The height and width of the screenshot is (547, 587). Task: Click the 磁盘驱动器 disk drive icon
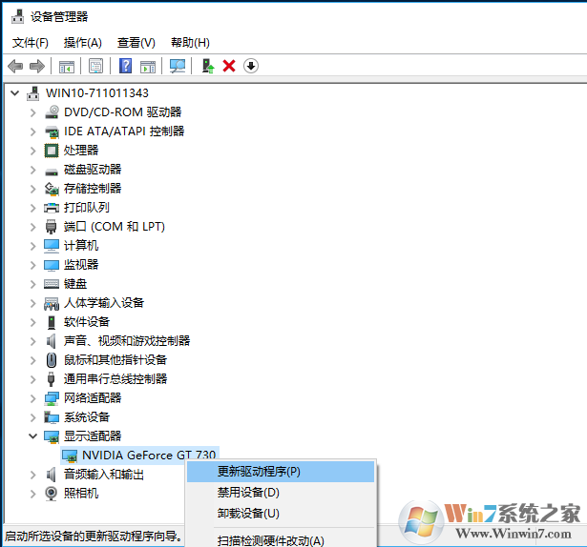coord(52,172)
